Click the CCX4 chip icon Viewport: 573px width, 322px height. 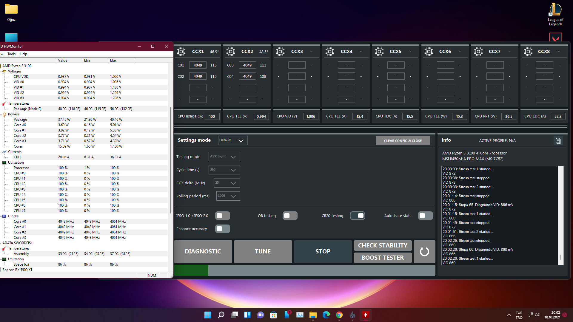pos(330,52)
